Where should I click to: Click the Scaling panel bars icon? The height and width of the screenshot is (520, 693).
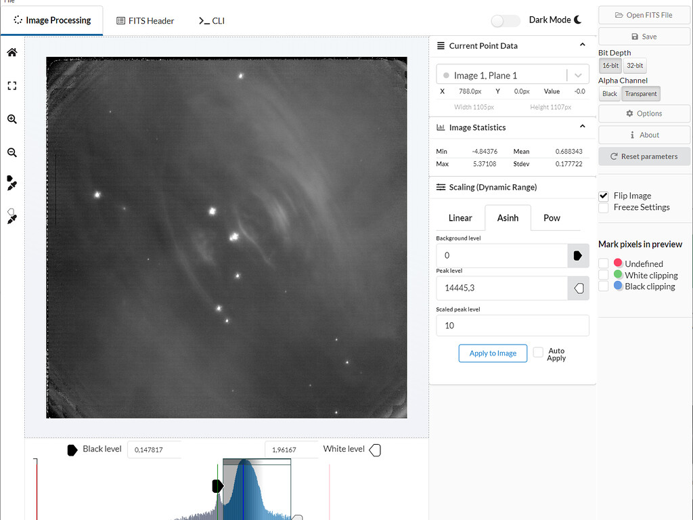[x=441, y=187]
